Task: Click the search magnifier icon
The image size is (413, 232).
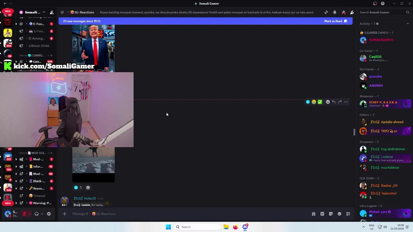Action: click(x=408, y=12)
